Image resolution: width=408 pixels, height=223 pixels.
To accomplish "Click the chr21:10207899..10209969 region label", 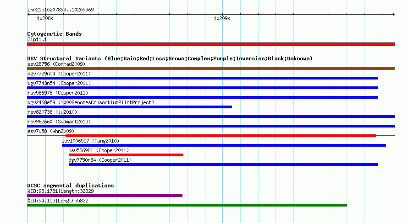I will [61, 10].
